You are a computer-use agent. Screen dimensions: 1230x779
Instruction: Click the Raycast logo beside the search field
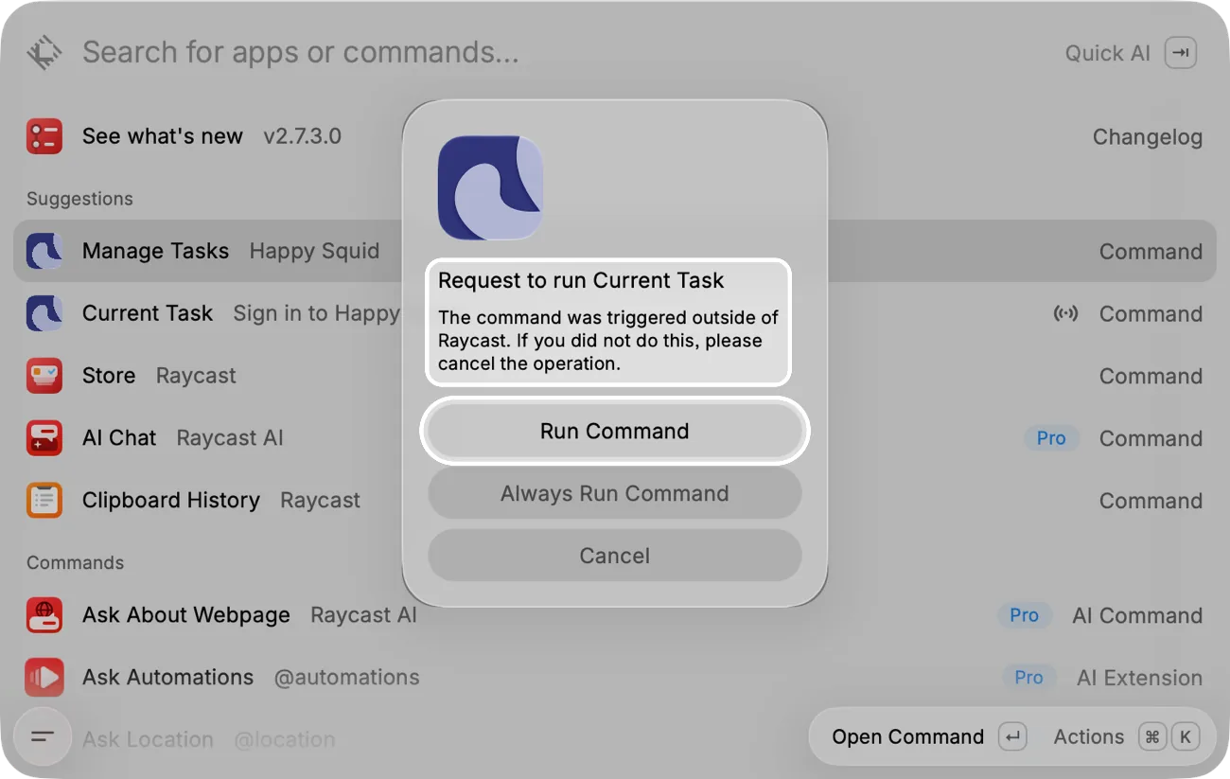click(44, 53)
